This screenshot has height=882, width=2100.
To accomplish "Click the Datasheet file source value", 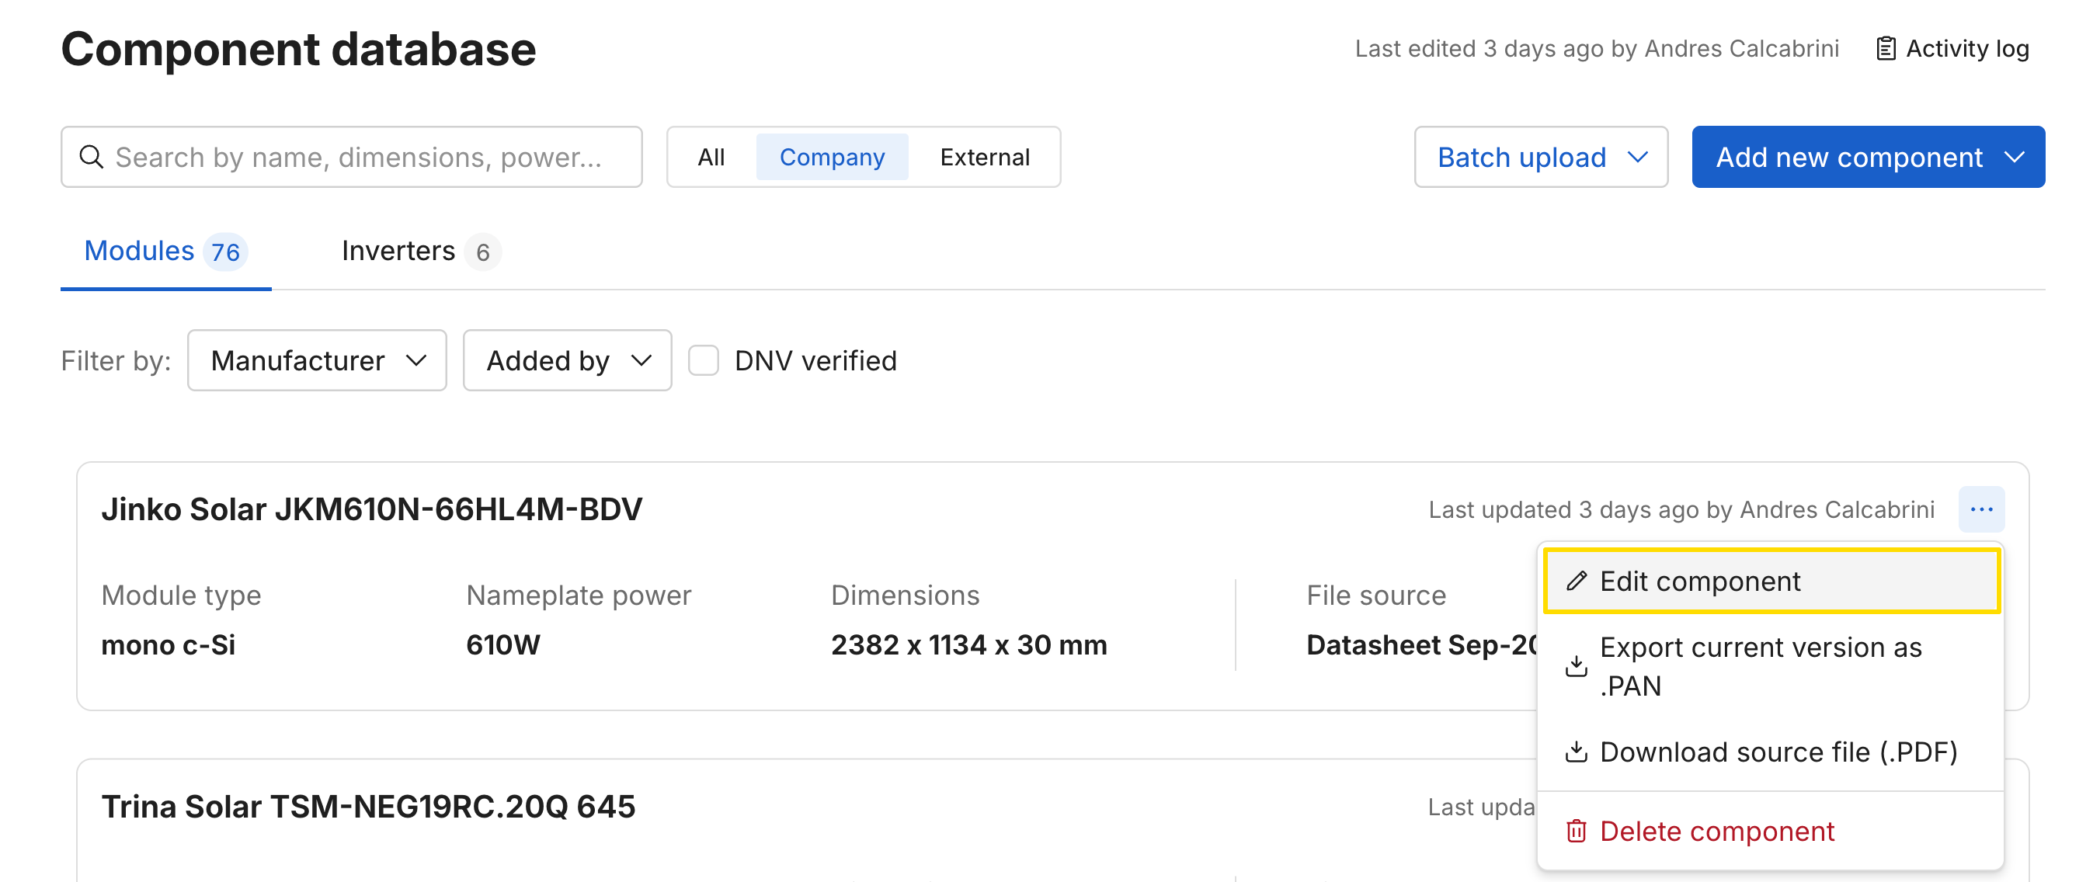I will [x=1421, y=644].
